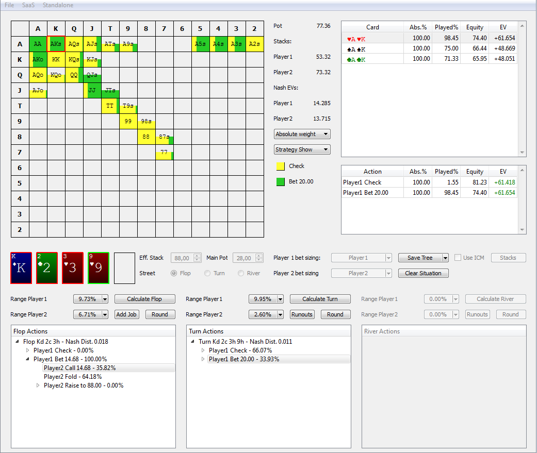Click the Add Job button

(126, 314)
